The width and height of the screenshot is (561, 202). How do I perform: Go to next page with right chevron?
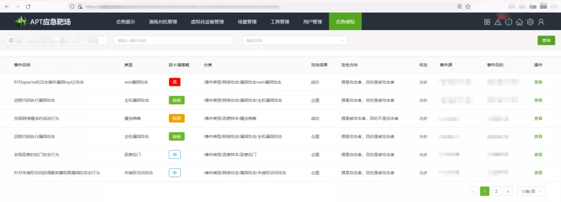click(x=507, y=191)
